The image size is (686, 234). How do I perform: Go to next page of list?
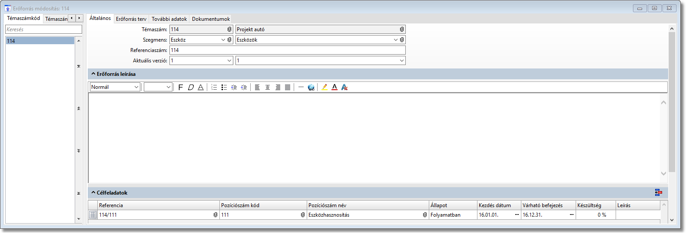coord(79,151)
